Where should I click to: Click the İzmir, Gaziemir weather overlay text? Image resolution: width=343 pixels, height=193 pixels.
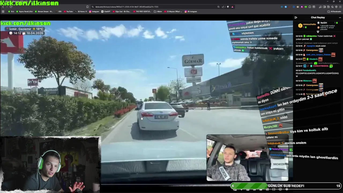pyautogui.click(x=26, y=29)
